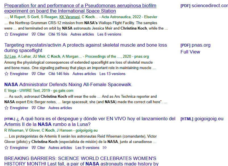Click star icon for All-Female Spacewalk result
Viewport: 228px width, 166px height.
[6, 108]
